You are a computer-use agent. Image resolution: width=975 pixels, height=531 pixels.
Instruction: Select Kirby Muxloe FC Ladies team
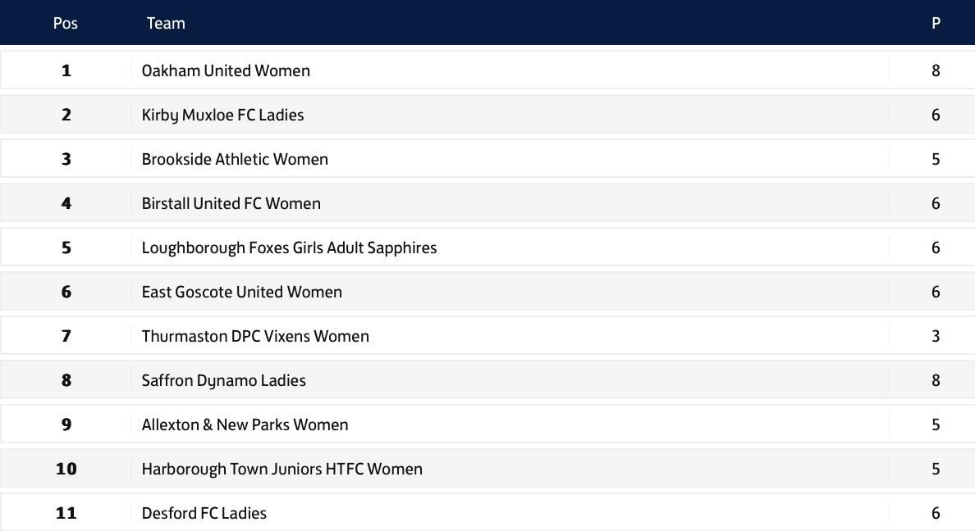point(222,115)
